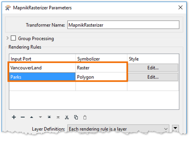Click Edit button for Parks row
Viewport: 189px width, 146px height.
153,77
